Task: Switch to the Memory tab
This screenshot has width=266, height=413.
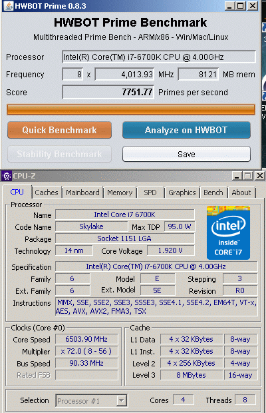Action: pyautogui.click(x=120, y=193)
